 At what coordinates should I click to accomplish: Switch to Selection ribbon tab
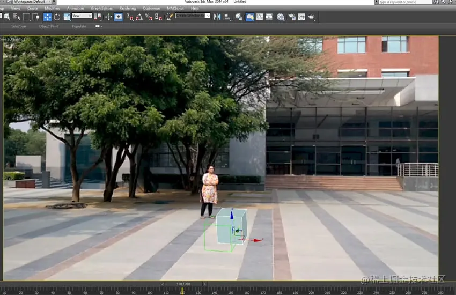(18, 26)
